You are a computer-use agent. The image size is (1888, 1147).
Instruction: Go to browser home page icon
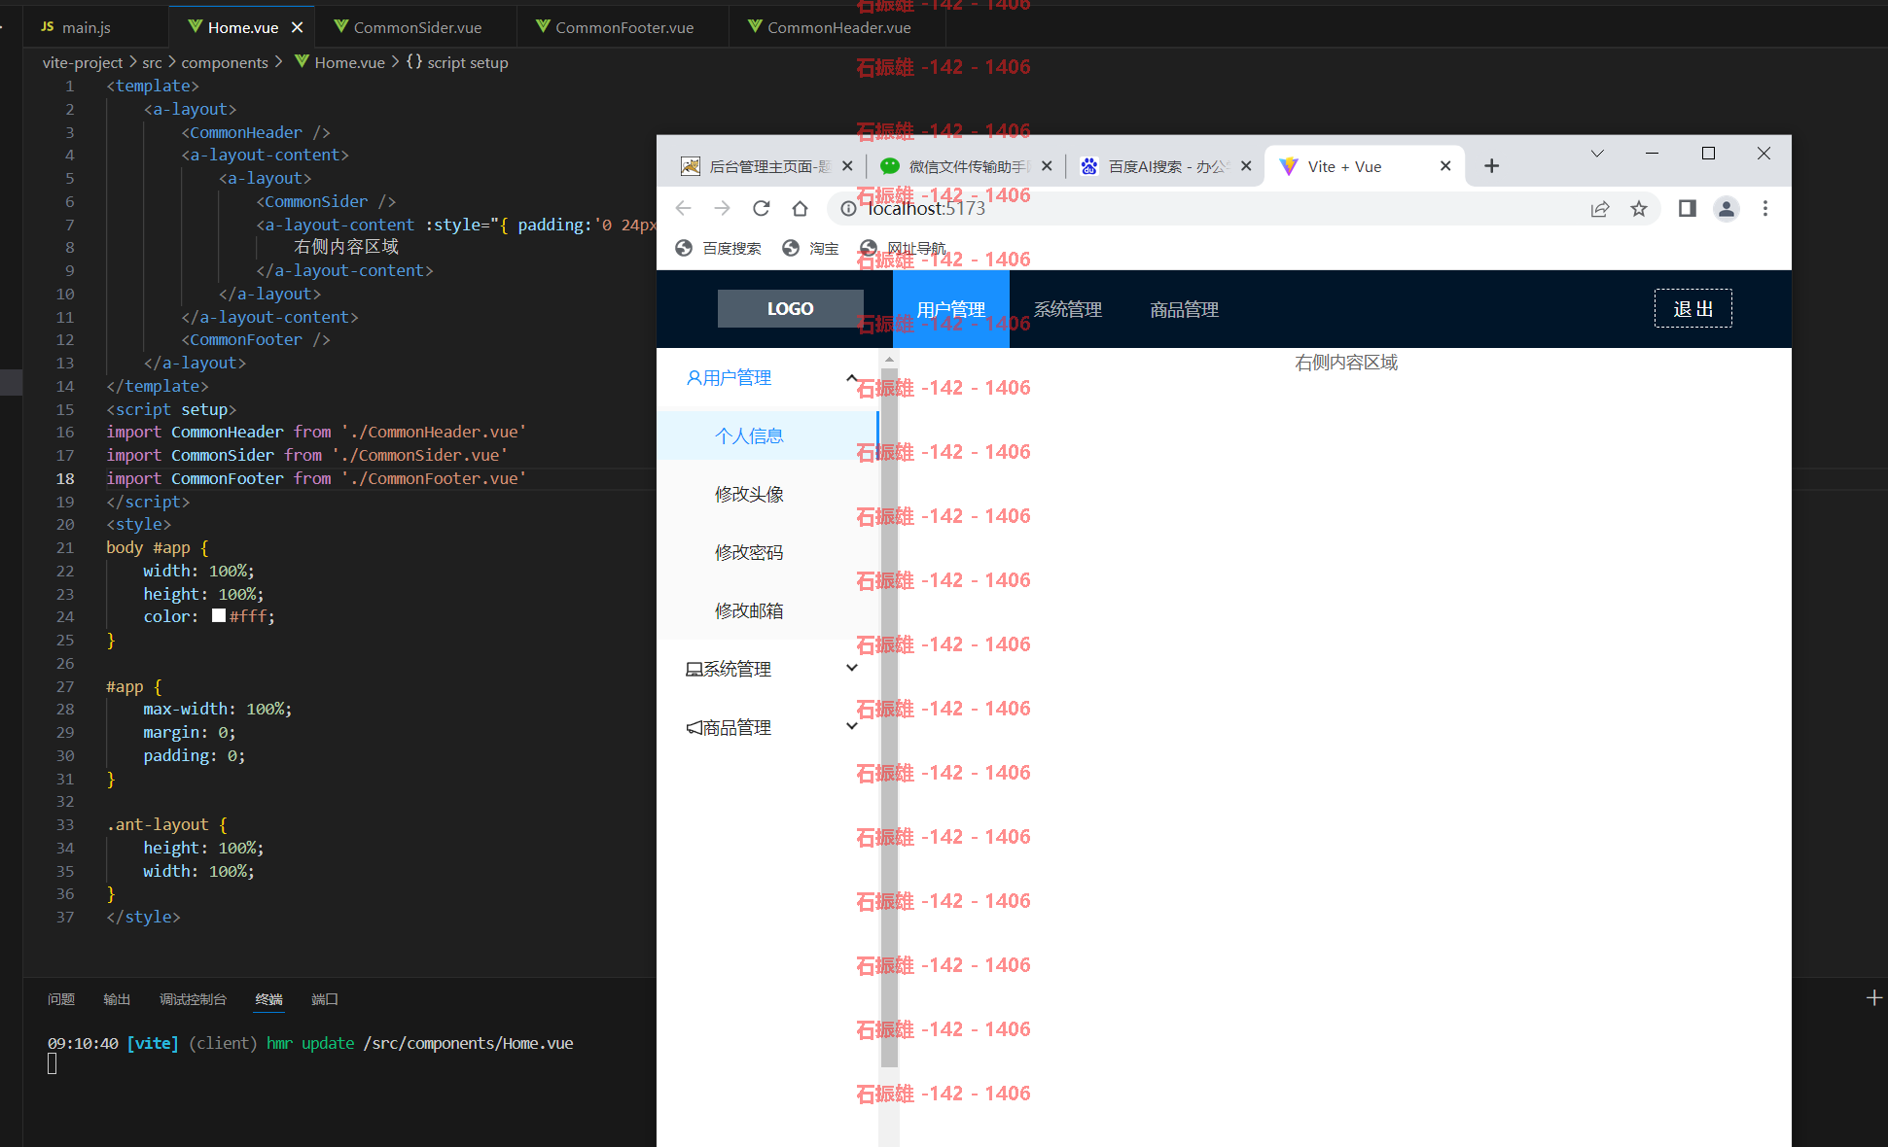(800, 208)
